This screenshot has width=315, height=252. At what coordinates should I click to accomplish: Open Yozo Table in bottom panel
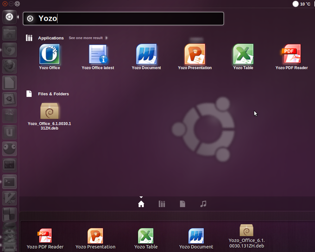tap(146, 239)
